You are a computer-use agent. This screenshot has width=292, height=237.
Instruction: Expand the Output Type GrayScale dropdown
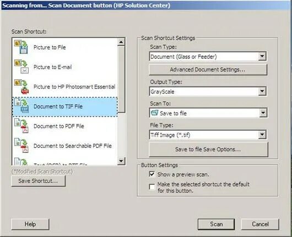pos(262,91)
